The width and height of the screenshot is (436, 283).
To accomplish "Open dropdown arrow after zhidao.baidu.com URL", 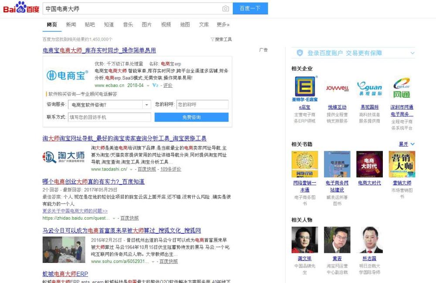I will coord(114,218).
